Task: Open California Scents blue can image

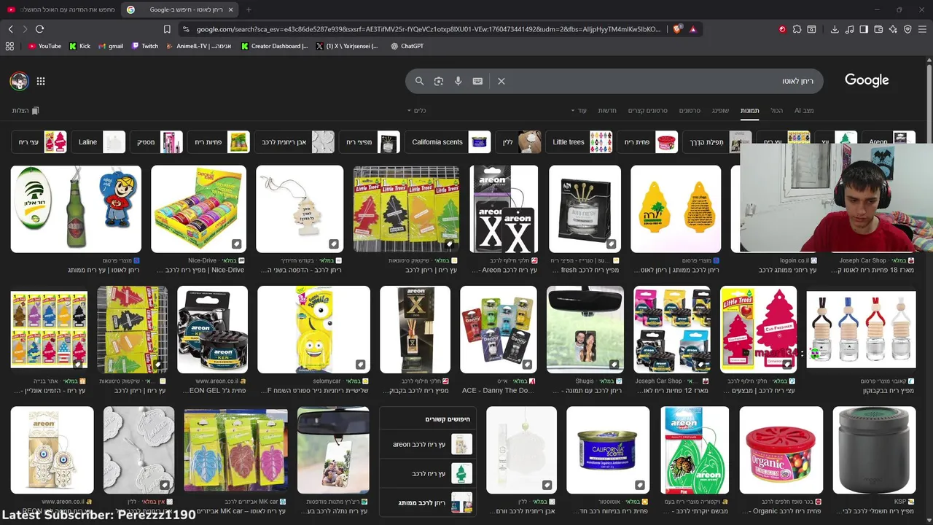Action: coord(608,450)
